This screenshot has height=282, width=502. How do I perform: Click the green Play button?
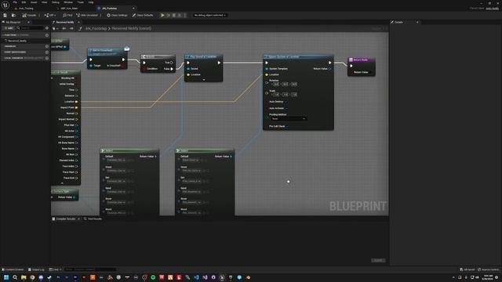point(162,15)
